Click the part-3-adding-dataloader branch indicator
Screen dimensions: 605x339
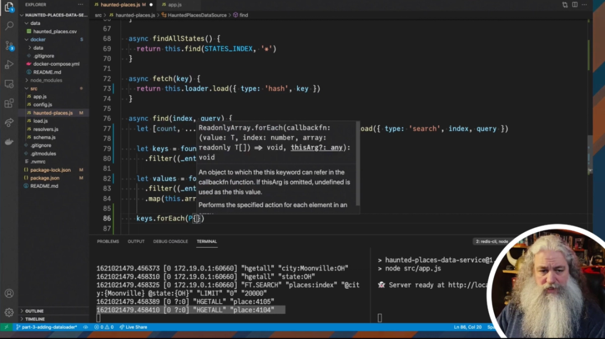coord(46,327)
